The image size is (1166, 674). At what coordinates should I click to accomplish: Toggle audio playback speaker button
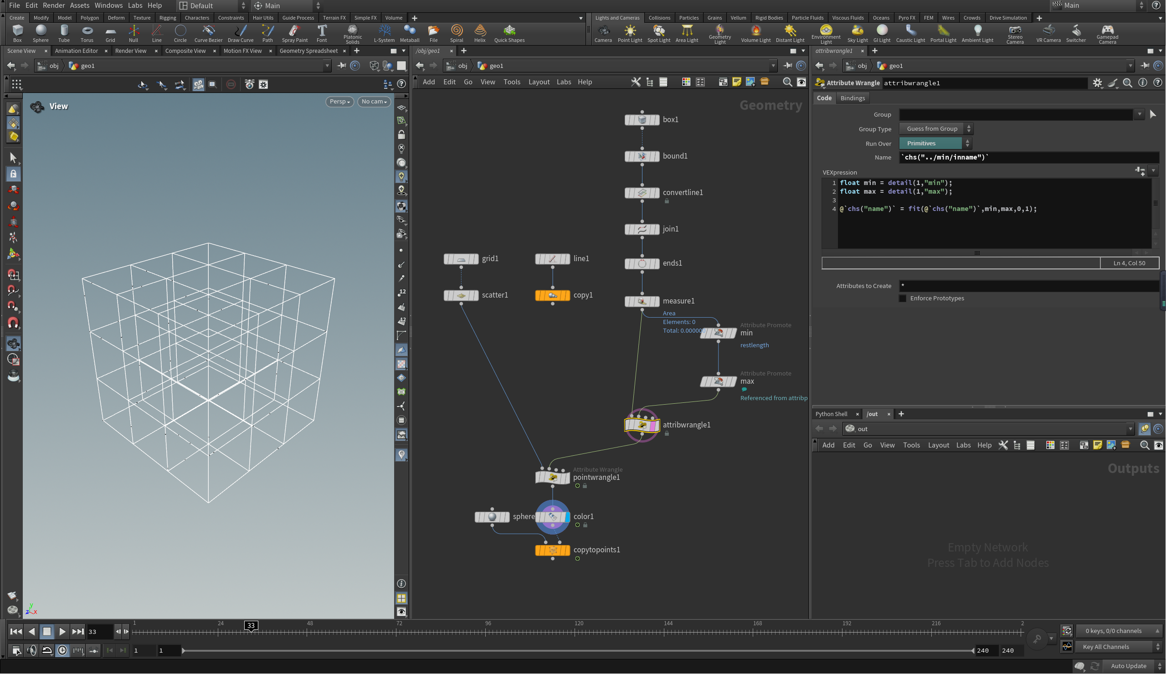click(31, 650)
